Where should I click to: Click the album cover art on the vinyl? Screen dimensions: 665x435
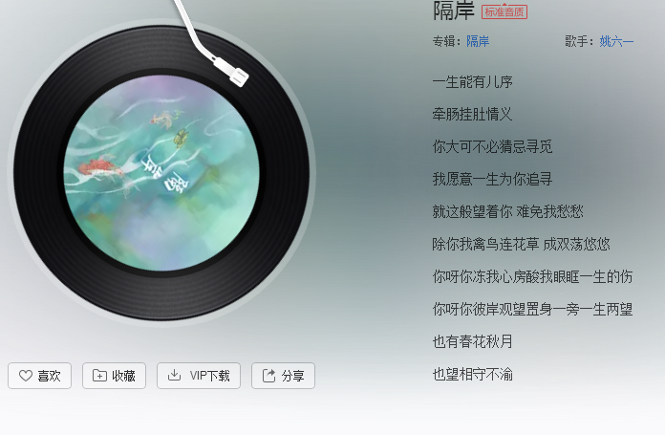(161, 173)
